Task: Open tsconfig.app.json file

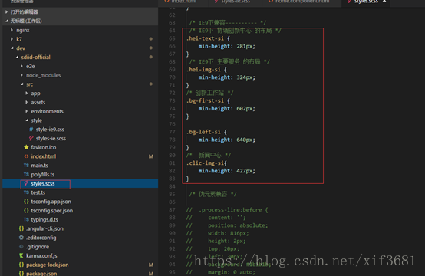Action: coord(51,202)
